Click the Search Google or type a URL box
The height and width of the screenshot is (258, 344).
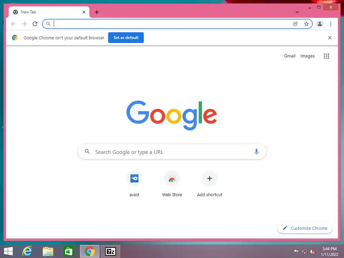(172, 152)
